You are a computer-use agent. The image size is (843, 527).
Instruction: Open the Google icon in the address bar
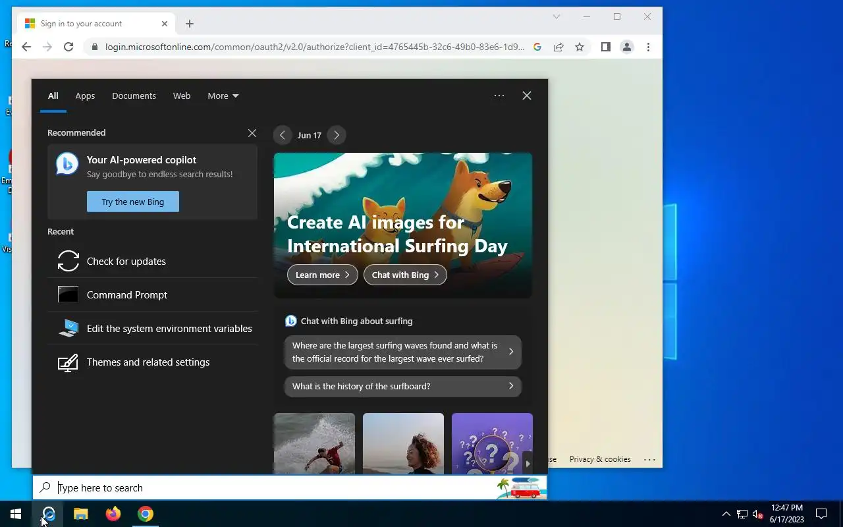[537, 47]
